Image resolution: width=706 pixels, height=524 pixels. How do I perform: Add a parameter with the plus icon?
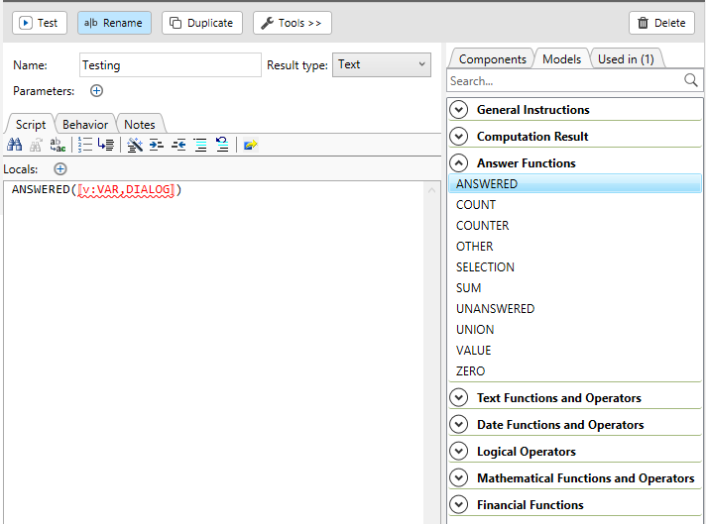(96, 91)
